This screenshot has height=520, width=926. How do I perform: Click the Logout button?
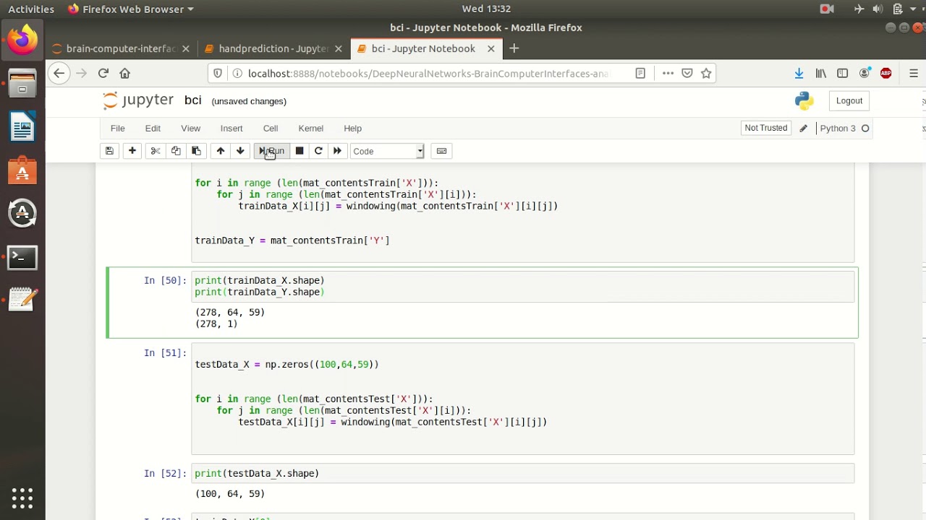pos(849,101)
